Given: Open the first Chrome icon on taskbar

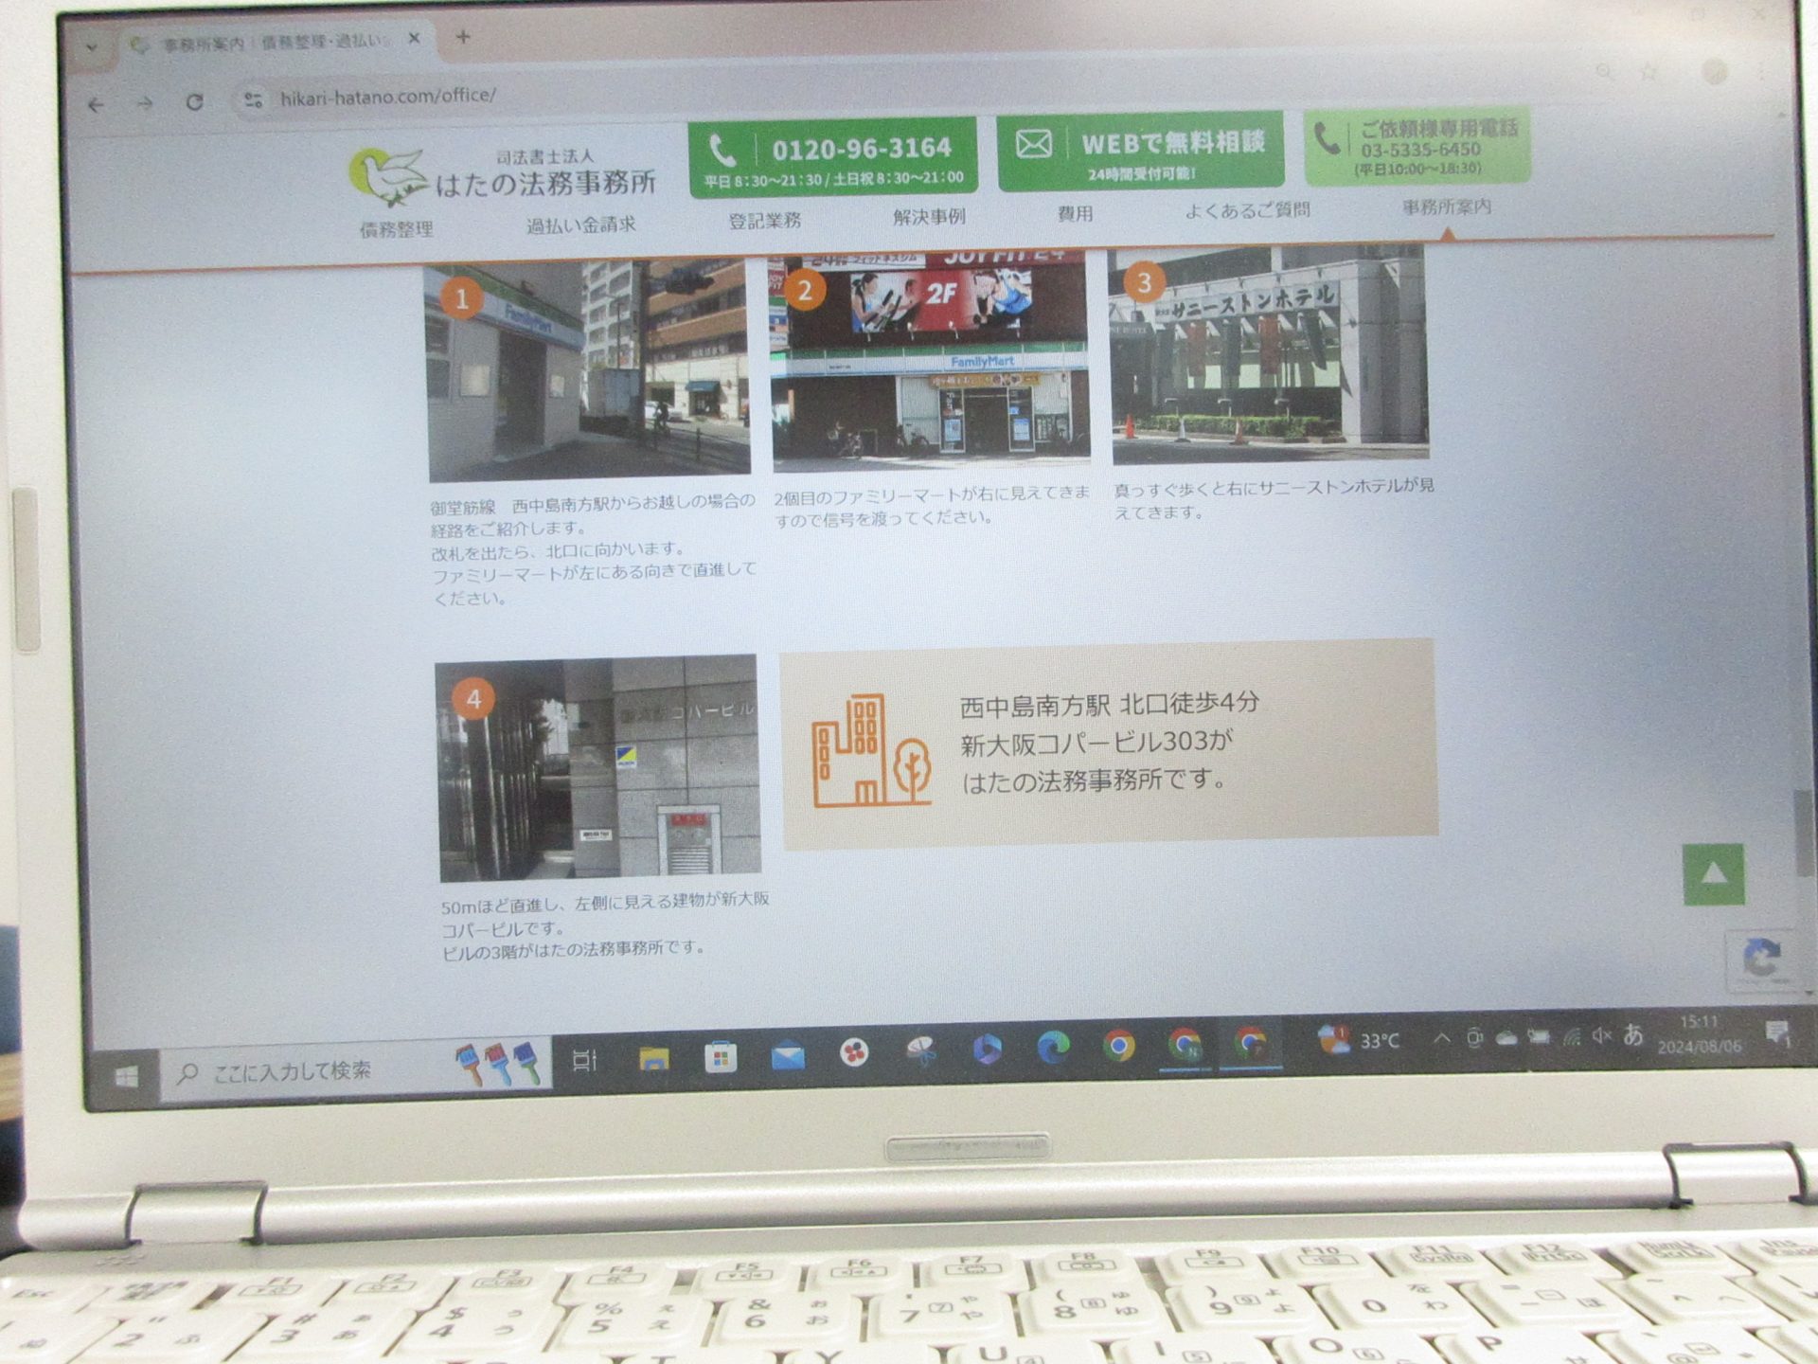Looking at the screenshot, I should (x=1119, y=1046).
